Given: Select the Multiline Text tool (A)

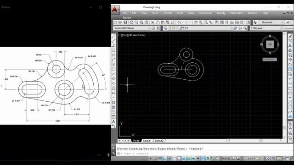Looking at the screenshot, I should point(113,121).
